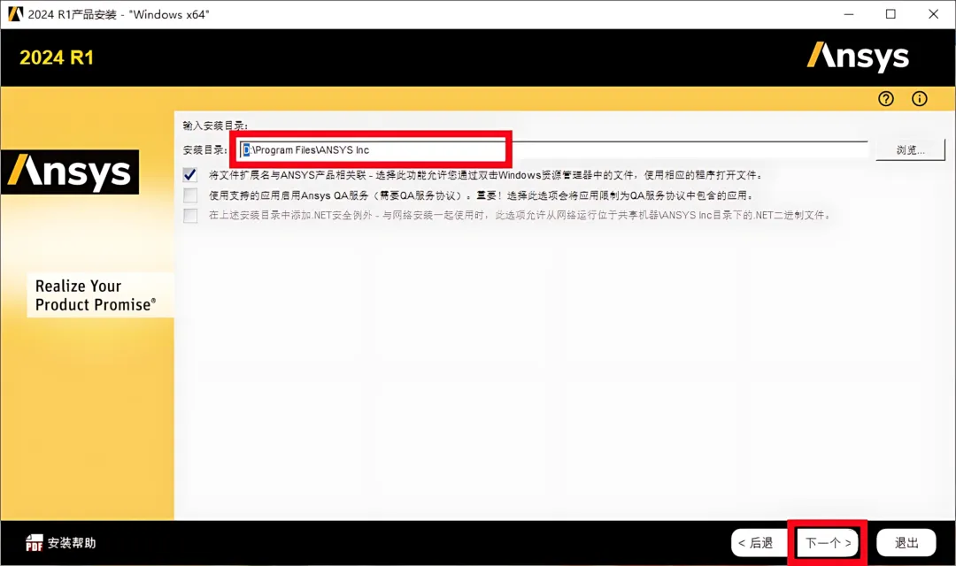Click the 2024 R1 version text
Viewport: 956px width, 566px height.
57,57
